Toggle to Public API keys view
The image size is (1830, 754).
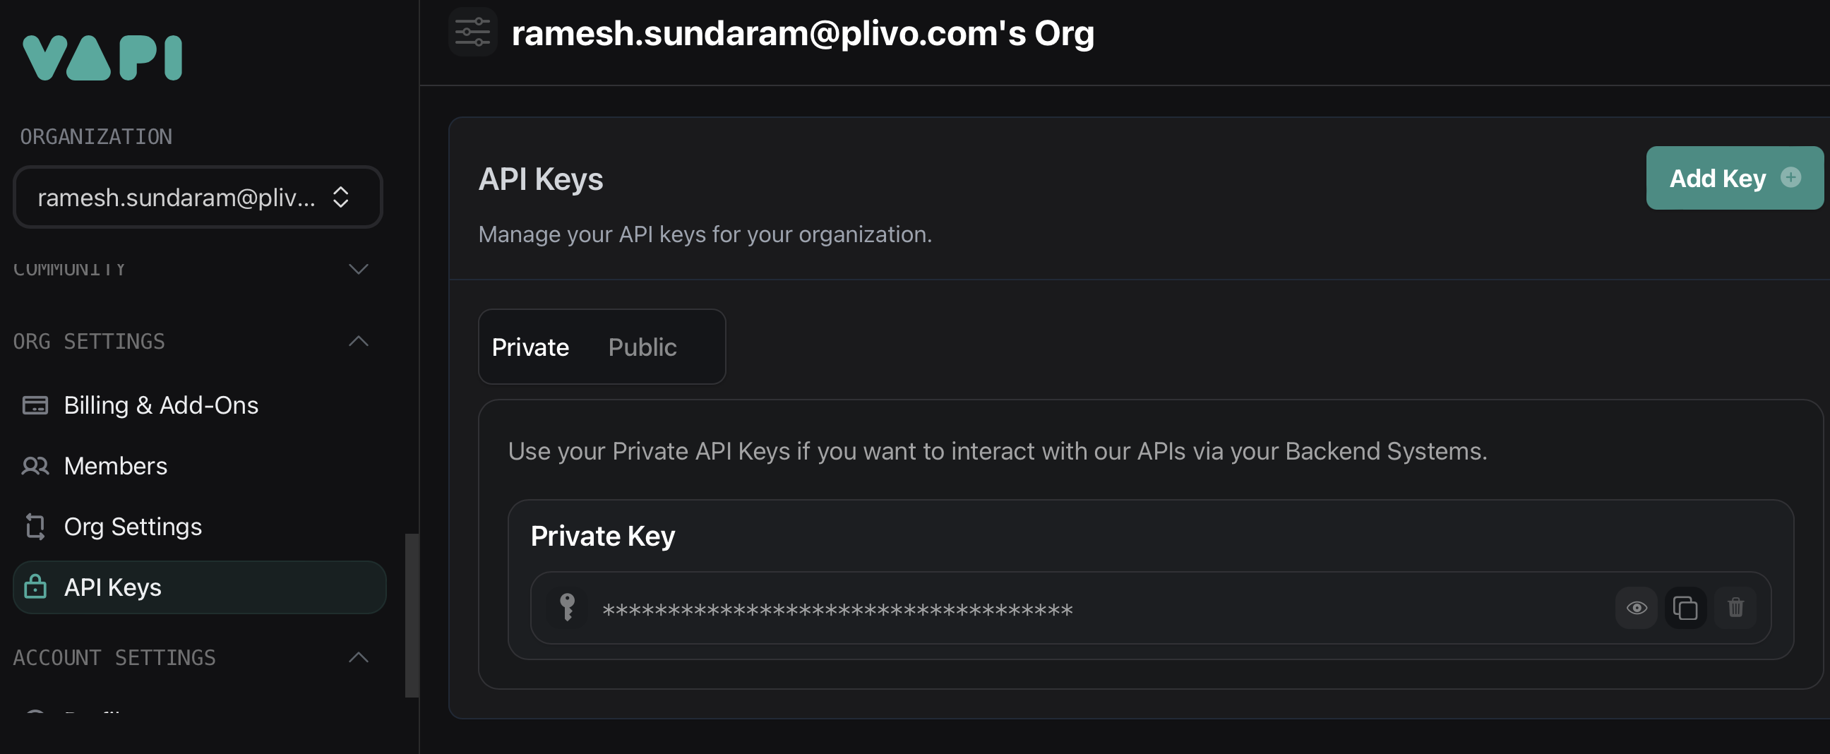click(x=642, y=347)
